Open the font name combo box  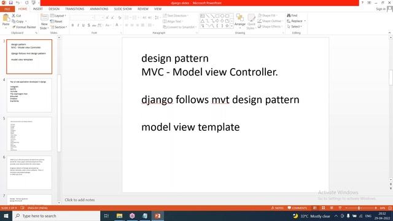pyautogui.click(x=82, y=18)
